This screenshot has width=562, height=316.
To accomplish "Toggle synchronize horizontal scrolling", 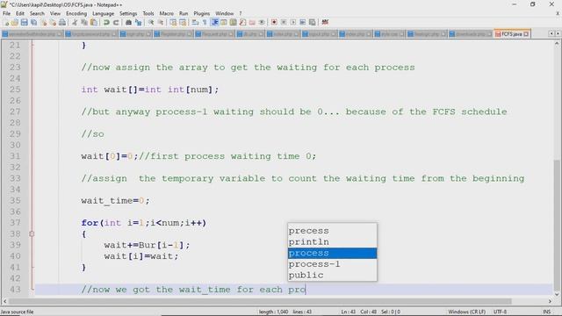I will tap(183, 22).
